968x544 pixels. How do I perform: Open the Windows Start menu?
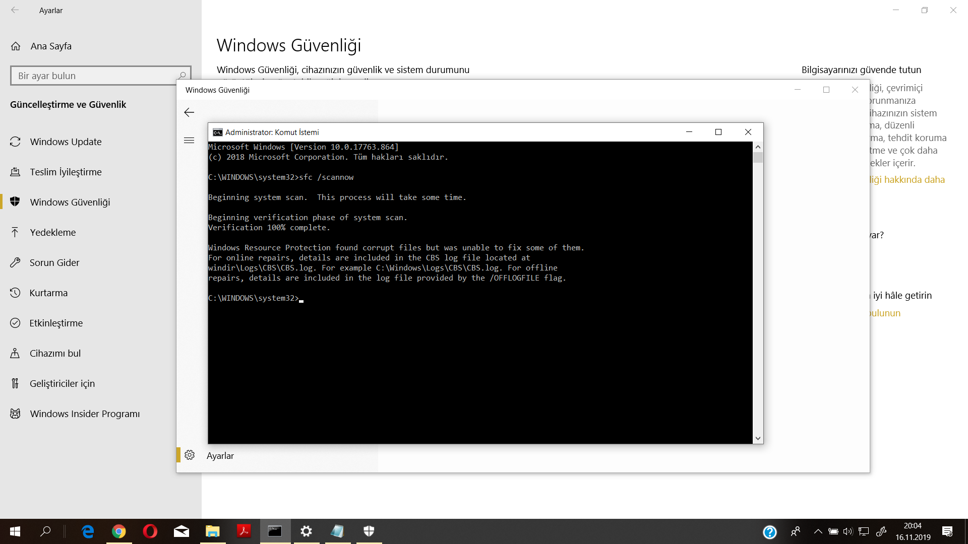pyautogui.click(x=15, y=531)
